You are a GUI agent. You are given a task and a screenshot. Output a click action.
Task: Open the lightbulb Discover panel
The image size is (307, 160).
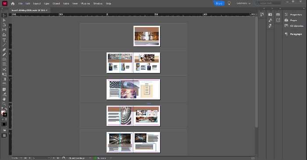pyautogui.click(x=229, y=3)
